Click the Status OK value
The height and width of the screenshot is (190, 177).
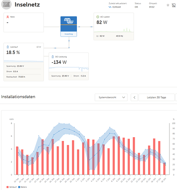tap(136, 7)
